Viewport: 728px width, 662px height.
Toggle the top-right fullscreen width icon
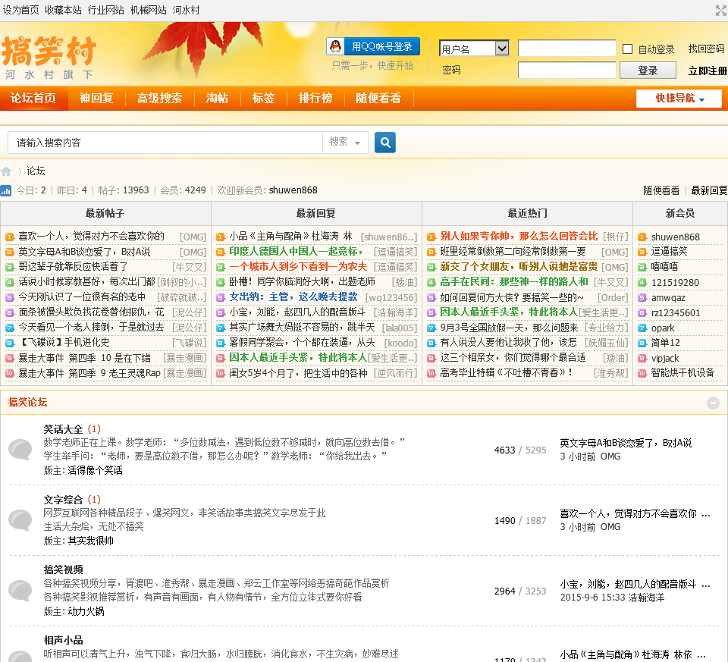720,10
